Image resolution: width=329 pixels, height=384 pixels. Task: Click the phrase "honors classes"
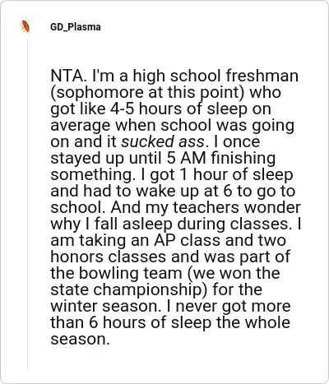(108, 257)
